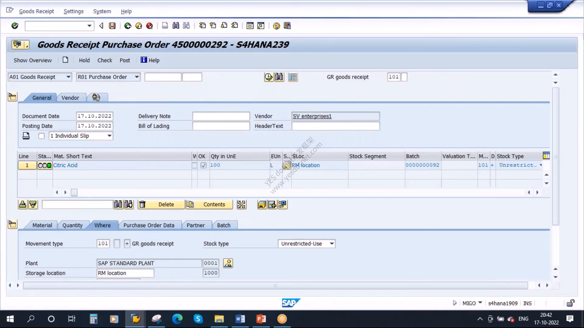Click the Print icon in toolbar

(x=165, y=26)
